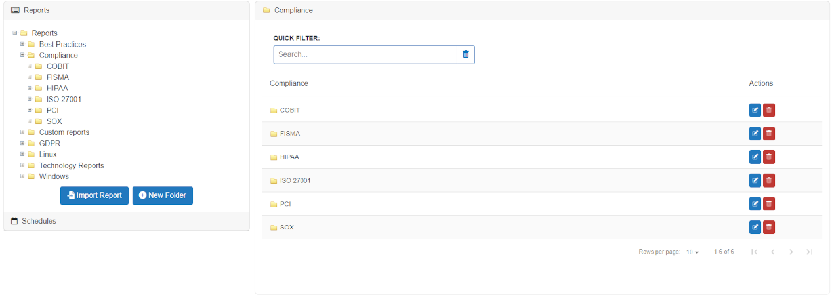Select Linux folder in the tree
Screen dimensions: 832x297
tap(48, 154)
